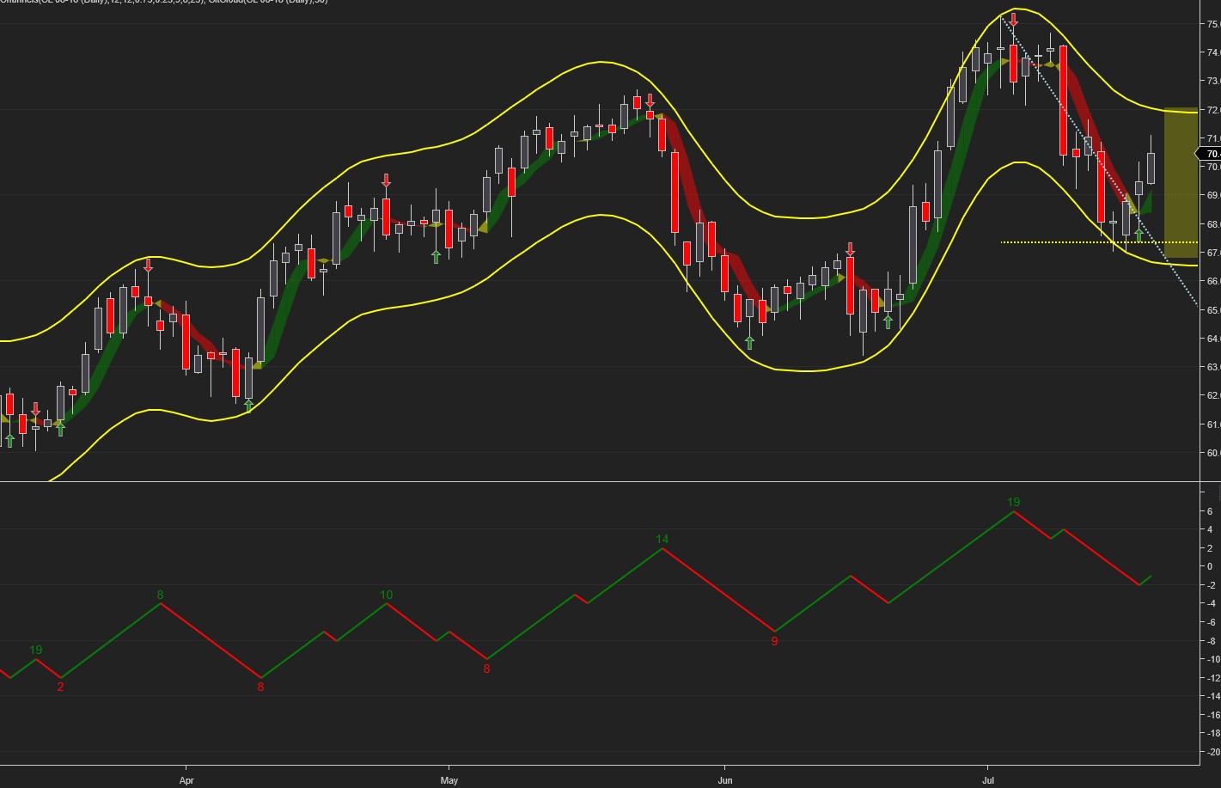Image resolution: width=1221 pixels, height=788 pixels.
Task: Click the 72 price level on the price axis
Action: pos(1213,110)
